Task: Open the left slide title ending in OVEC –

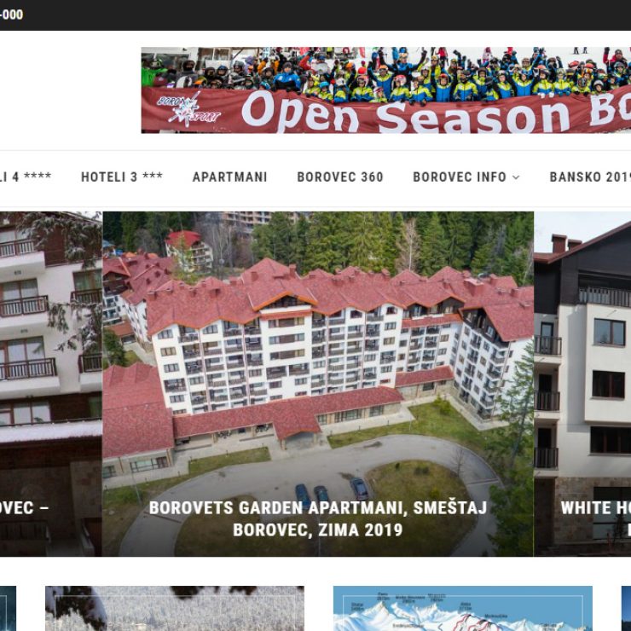Action: click(25, 508)
